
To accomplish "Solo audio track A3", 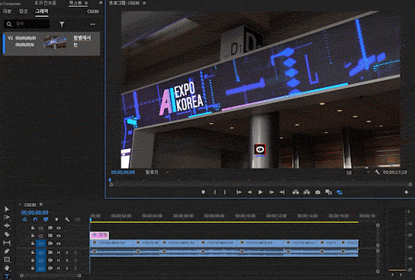I will point(66,269).
